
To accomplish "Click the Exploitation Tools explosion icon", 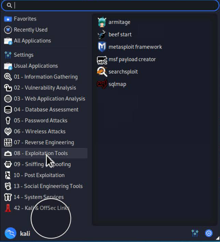I will pyautogui.click(x=8, y=153).
